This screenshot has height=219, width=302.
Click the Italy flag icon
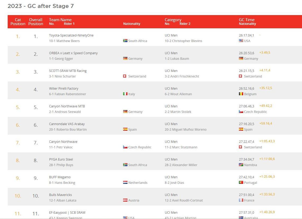(x=125, y=94)
